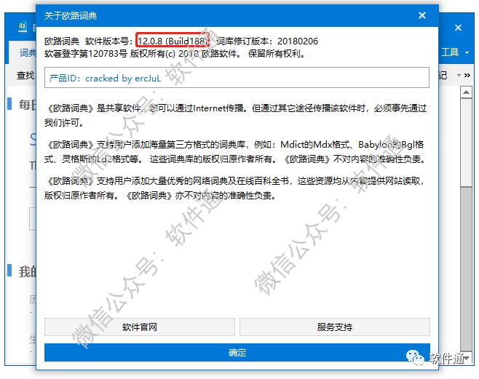Close the main 欧路词典 window behind
479x379 pixels.
[458, 28]
